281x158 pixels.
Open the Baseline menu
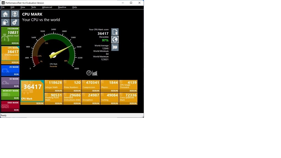click(62, 7)
